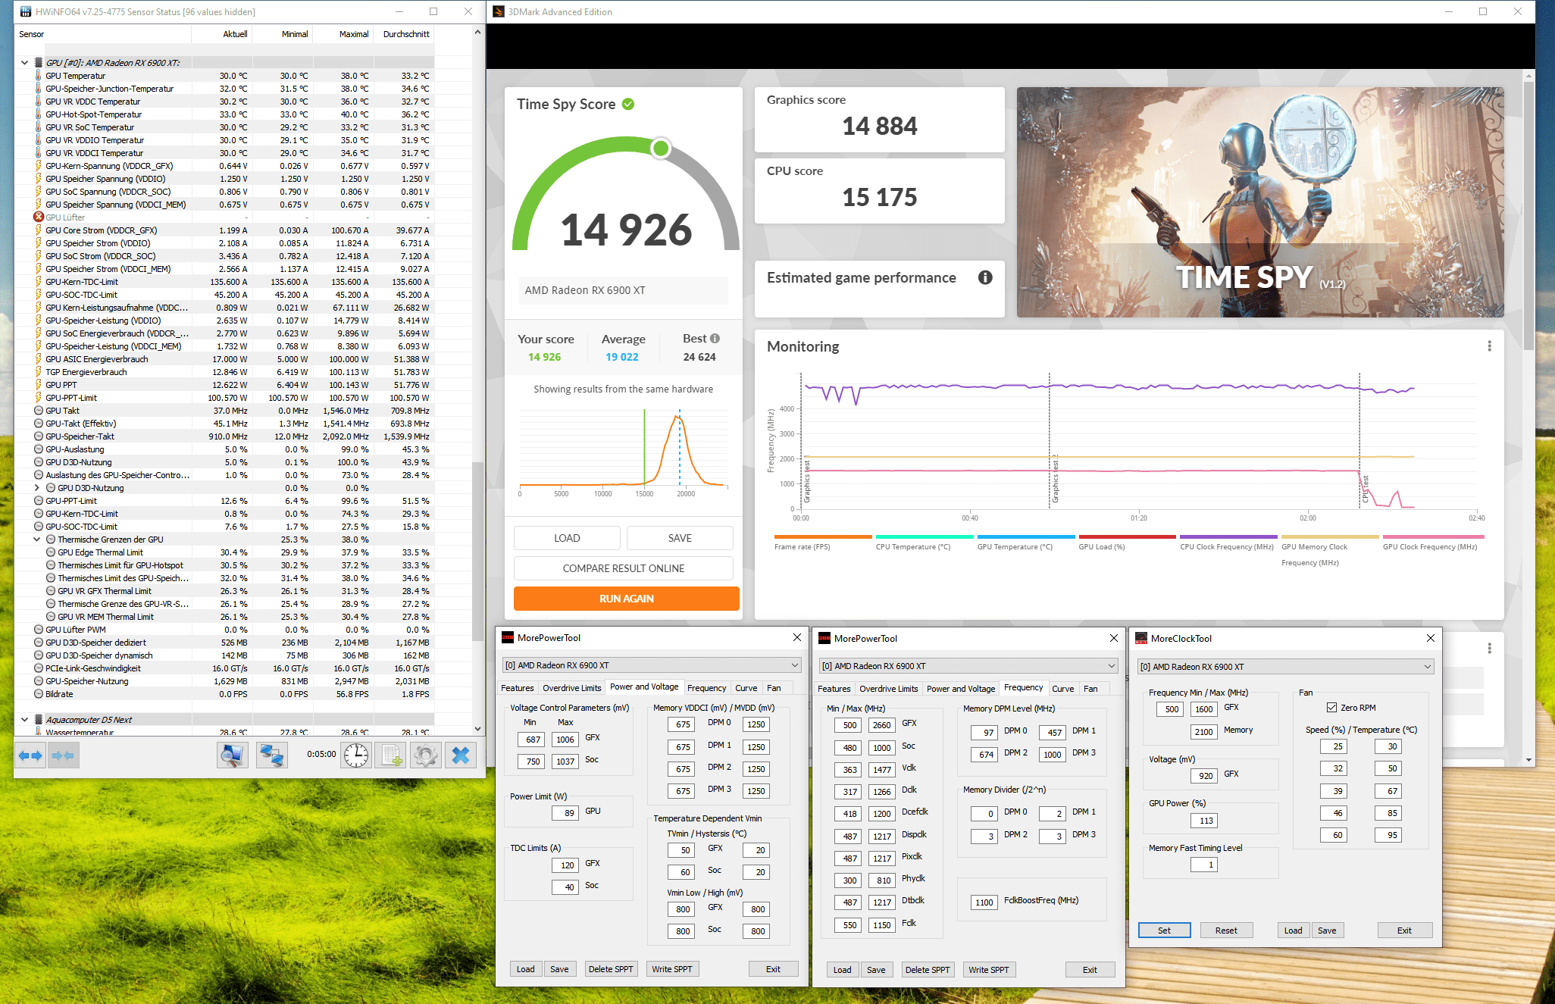Click 3DMark vertical scrollbar thumb

coord(1528,215)
